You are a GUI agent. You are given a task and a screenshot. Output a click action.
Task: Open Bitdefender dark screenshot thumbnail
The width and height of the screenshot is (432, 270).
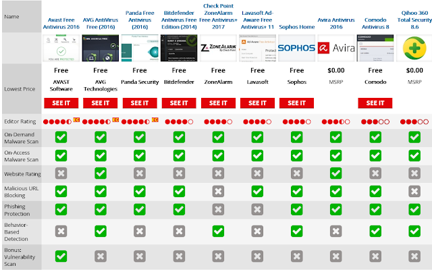point(179,48)
